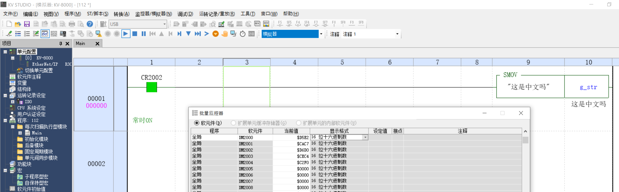Select the 软元件 radio button
Viewport: 619px width, 192px height.
tap(197, 123)
